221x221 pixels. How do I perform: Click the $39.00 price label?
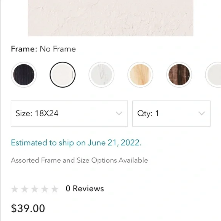tap(28, 208)
